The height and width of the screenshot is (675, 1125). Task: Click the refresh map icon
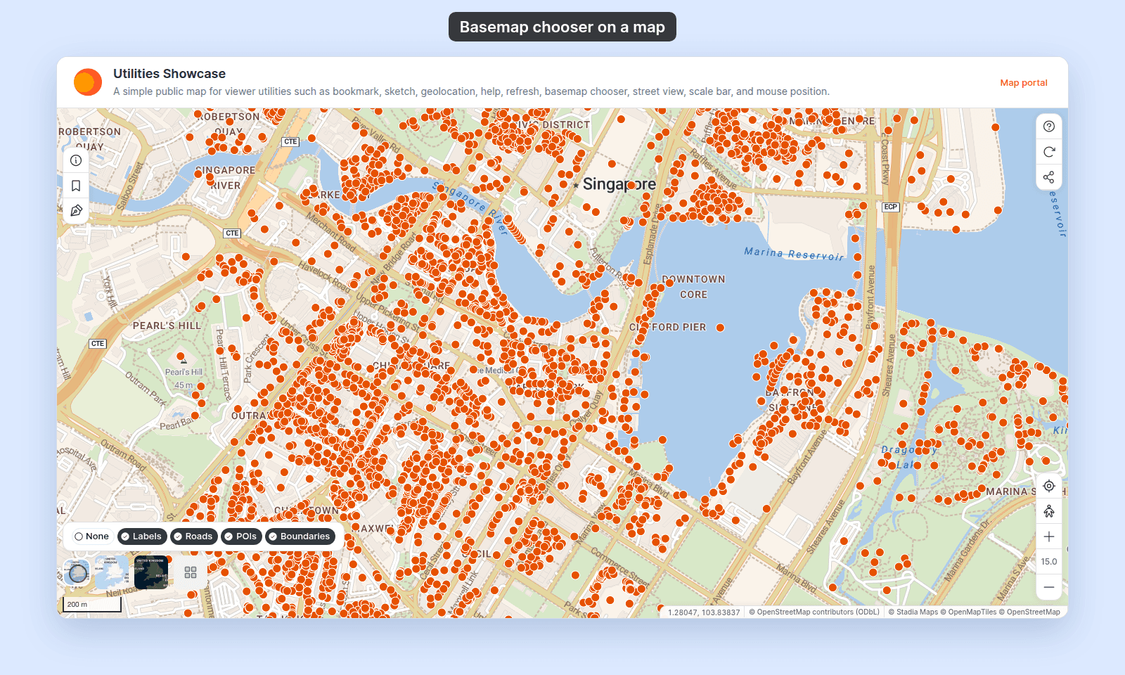tap(1049, 152)
